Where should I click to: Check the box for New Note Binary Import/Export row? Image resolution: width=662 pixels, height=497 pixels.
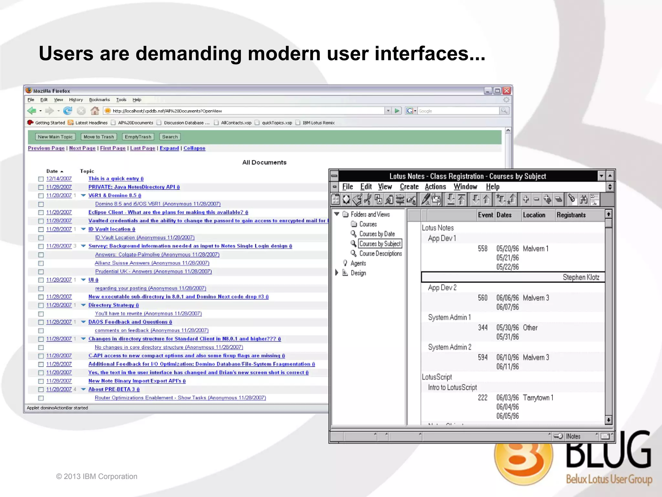[x=41, y=381]
